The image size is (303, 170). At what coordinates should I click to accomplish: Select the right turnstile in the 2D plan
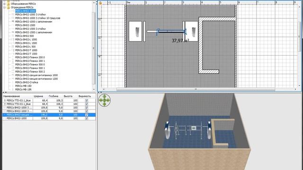pyautogui.click(x=192, y=32)
